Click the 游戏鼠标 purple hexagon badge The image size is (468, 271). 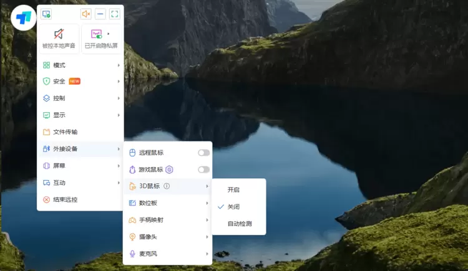coord(169,169)
